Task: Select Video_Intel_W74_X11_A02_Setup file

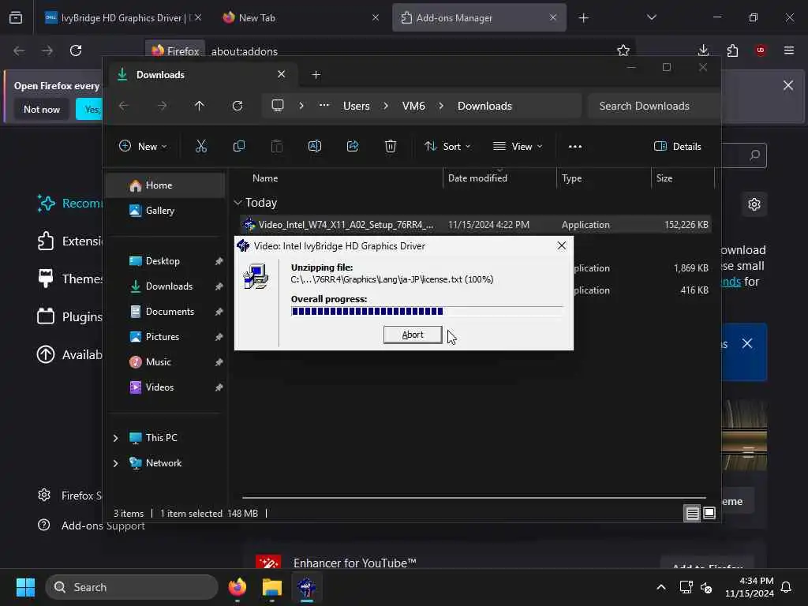Action: (x=476, y=225)
